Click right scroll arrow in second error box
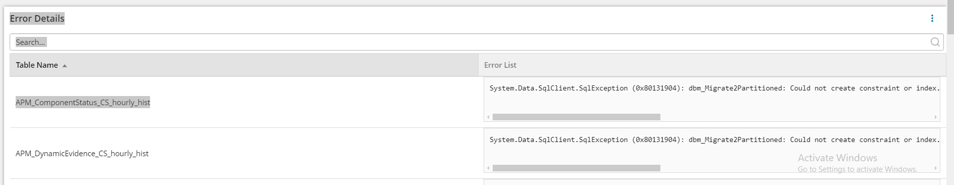The height and width of the screenshot is (185, 954). 936,168
